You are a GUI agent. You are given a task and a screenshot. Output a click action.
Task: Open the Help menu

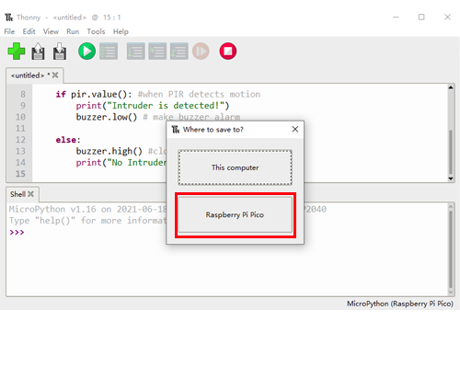click(121, 31)
